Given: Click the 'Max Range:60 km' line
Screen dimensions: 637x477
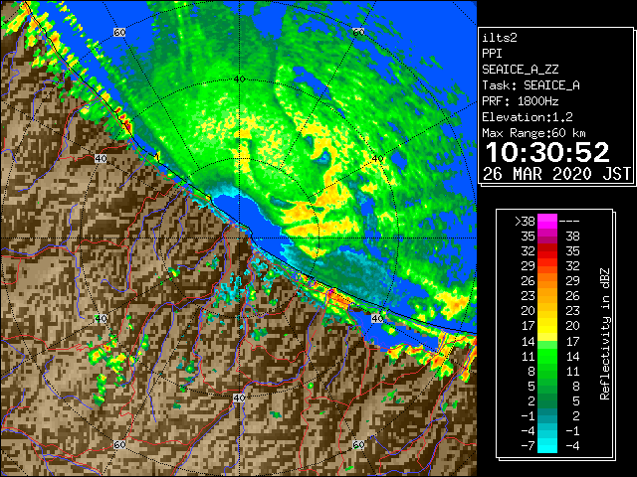Looking at the screenshot, I should [x=533, y=133].
